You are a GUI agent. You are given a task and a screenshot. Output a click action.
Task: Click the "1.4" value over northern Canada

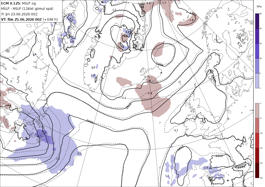tap(34, 54)
